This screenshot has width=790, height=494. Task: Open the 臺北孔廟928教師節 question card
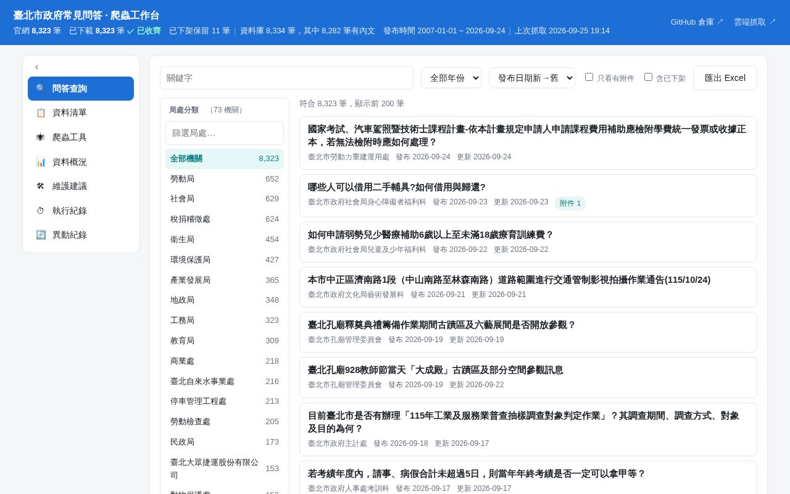[528, 377]
